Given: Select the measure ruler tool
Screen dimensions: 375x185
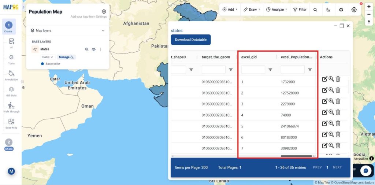Looking at the screenshot, I should pyautogui.click(x=328, y=10).
